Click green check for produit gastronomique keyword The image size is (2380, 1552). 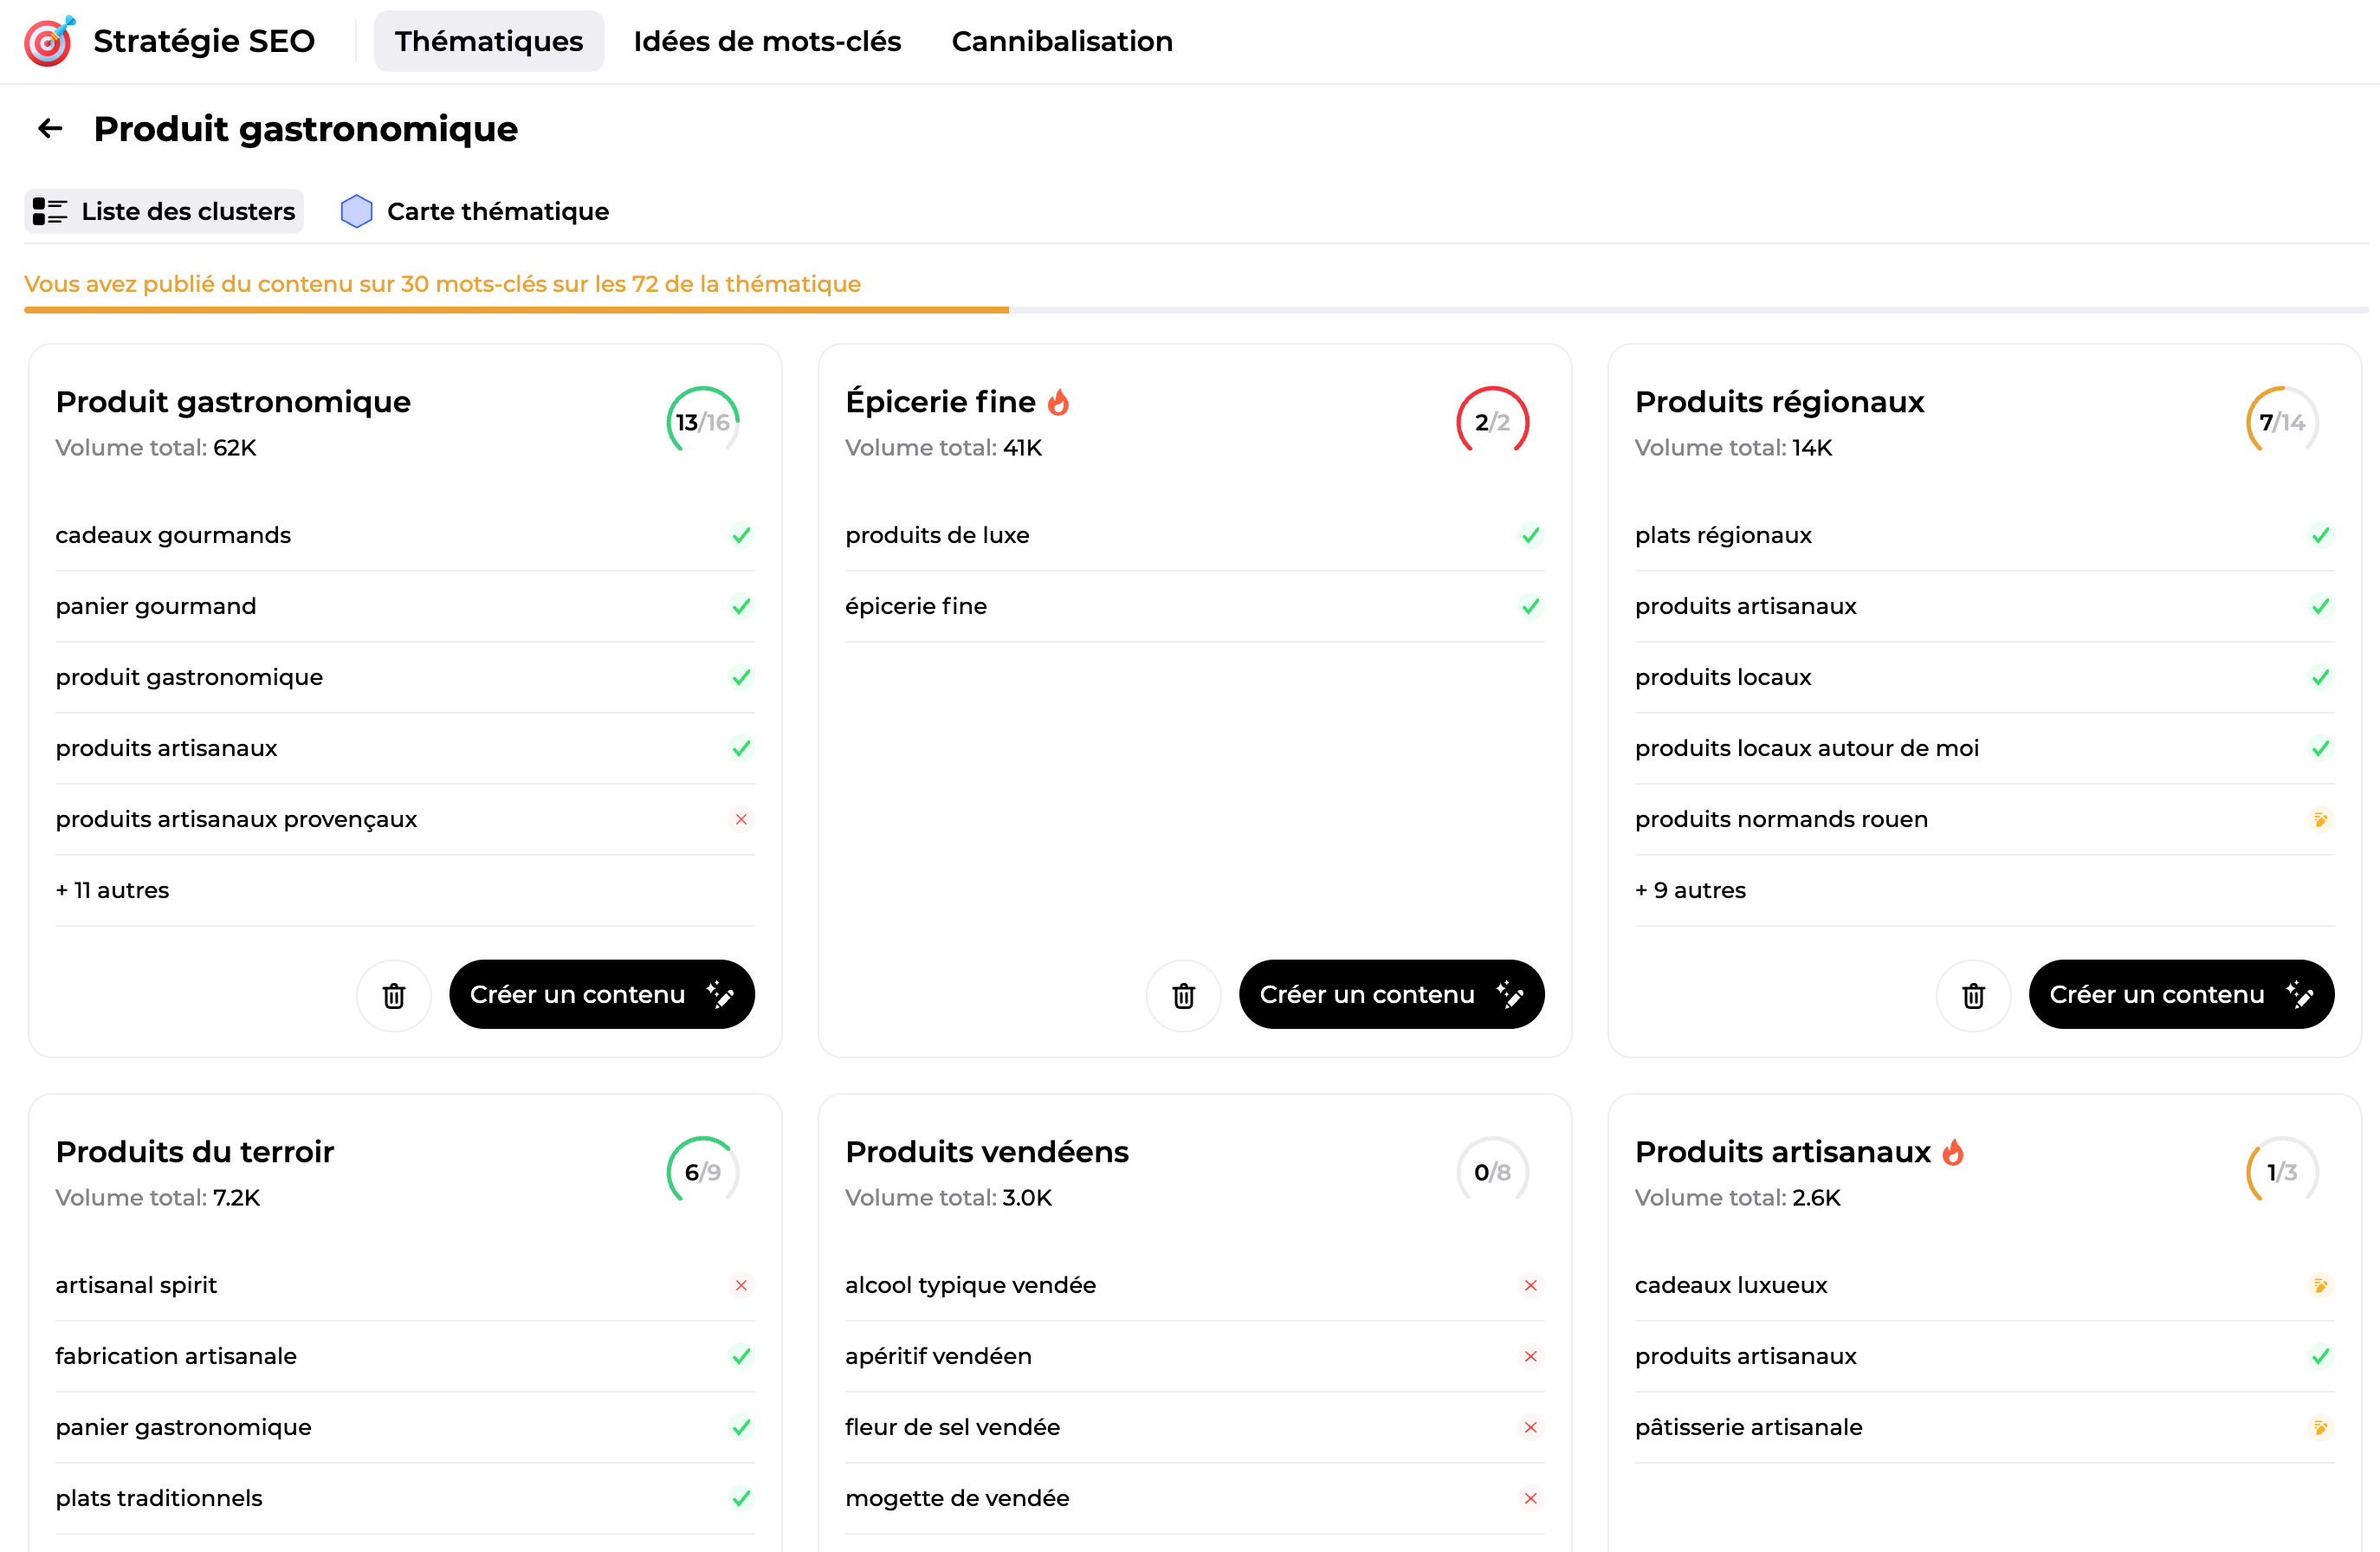(741, 677)
